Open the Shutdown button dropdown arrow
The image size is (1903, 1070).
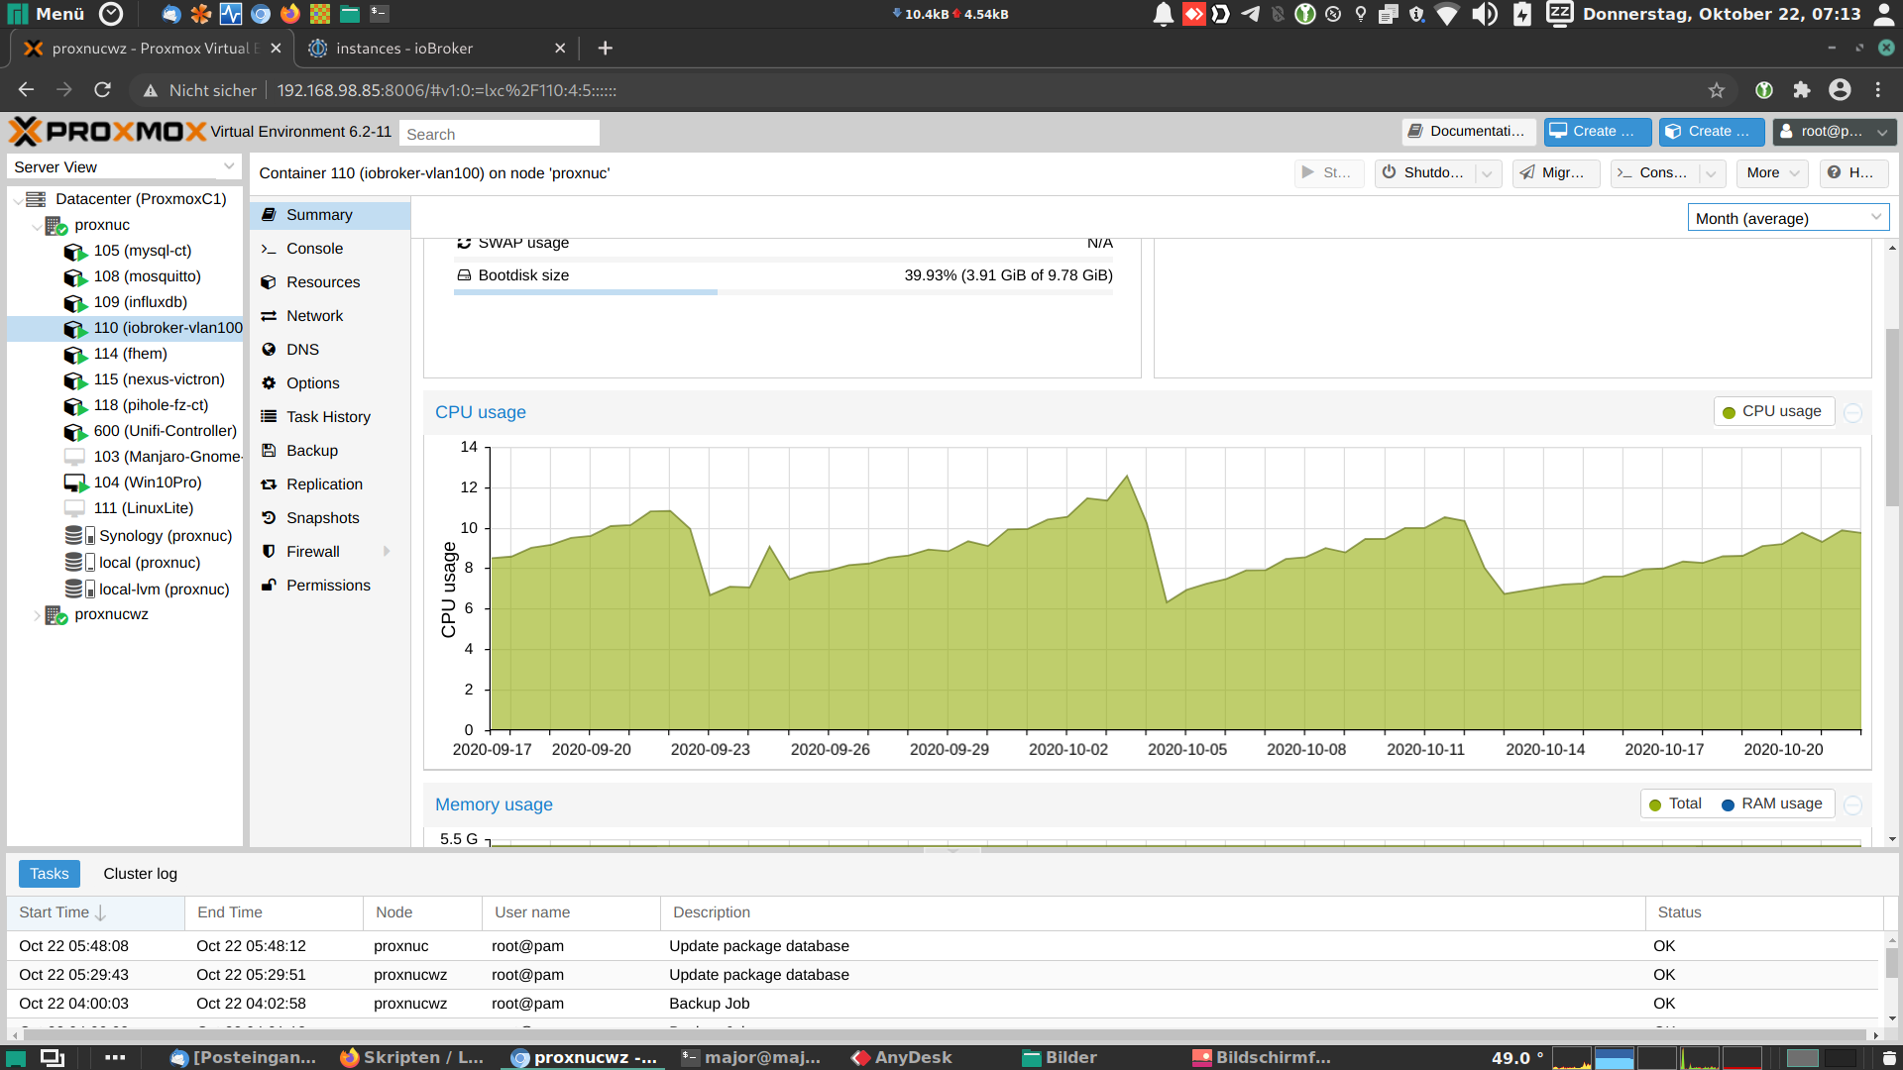[x=1487, y=173]
